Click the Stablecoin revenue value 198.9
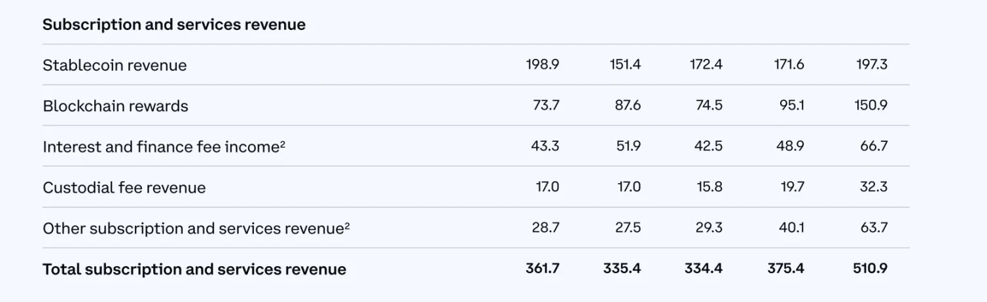The width and height of the screenshot is (987, 302). [542, 65]
